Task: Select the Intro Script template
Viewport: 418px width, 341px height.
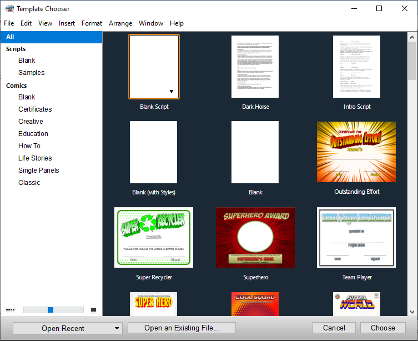Action: point(356,67)
